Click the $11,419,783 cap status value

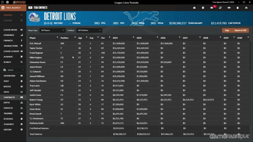(219, 23)
